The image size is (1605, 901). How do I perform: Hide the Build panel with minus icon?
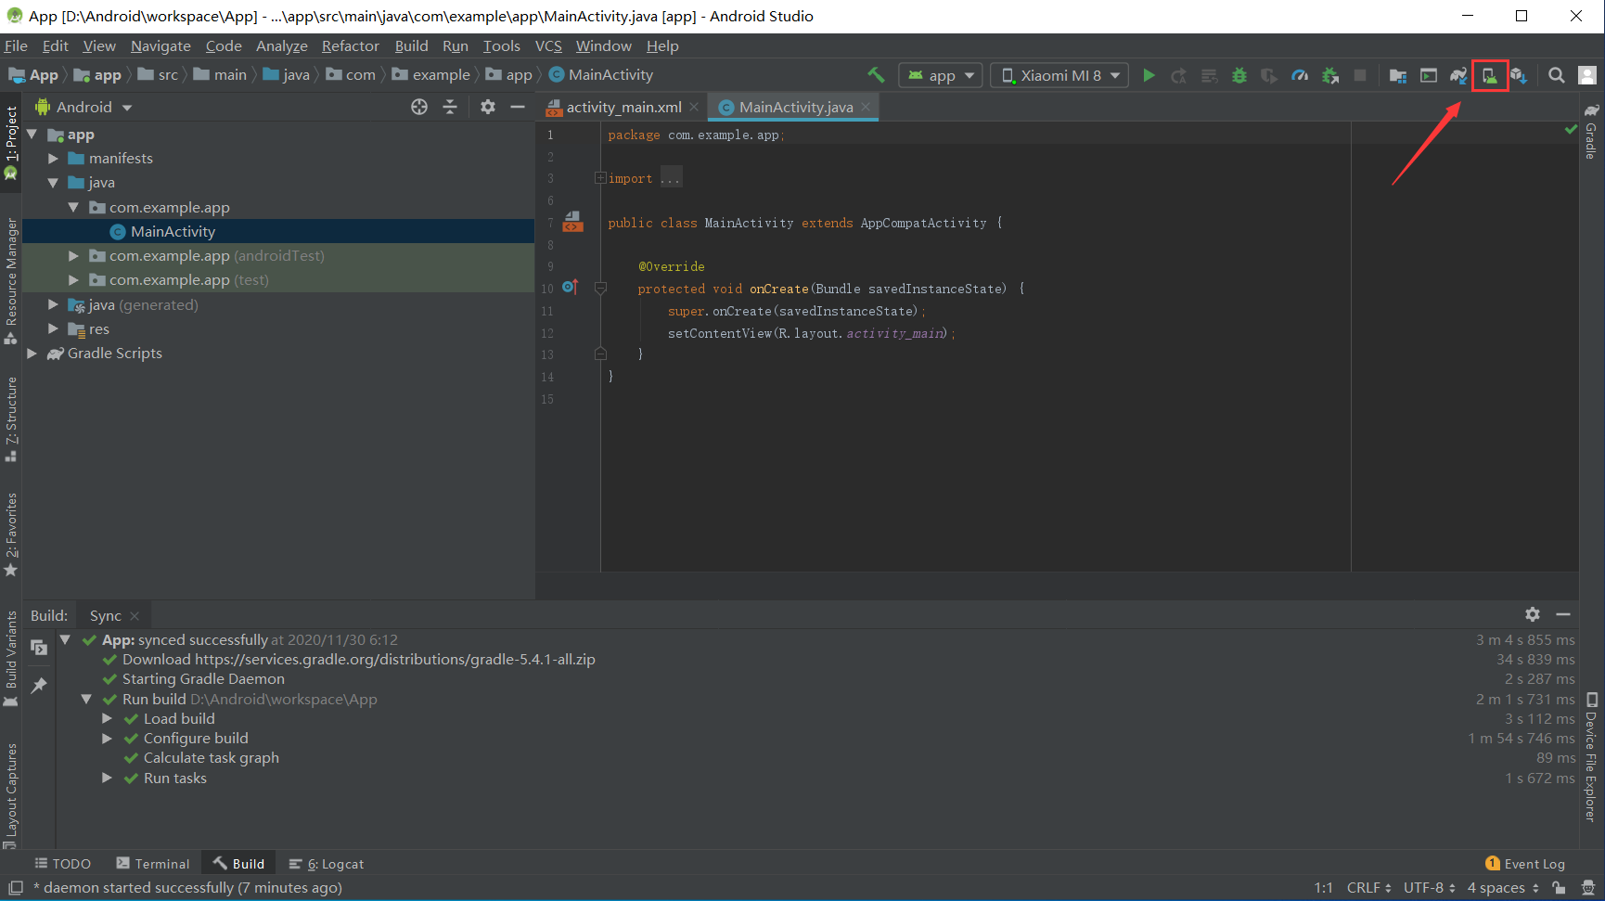tap(1563, 614)
